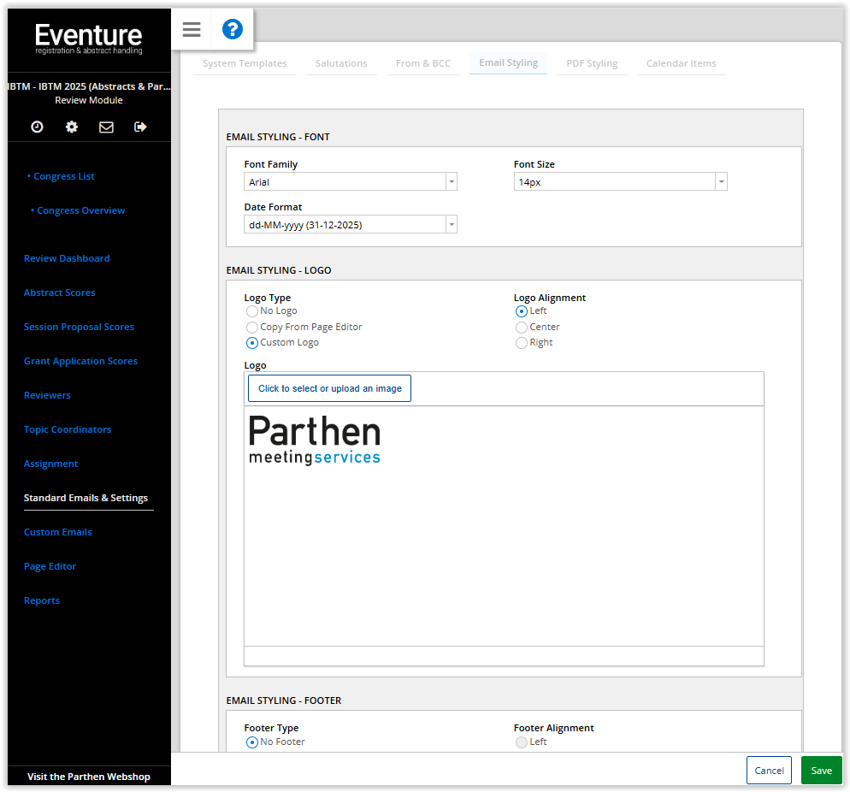The image size is (850, 792).
Task: Open Congress Overview in the sidebar
Action: (80, 210)
